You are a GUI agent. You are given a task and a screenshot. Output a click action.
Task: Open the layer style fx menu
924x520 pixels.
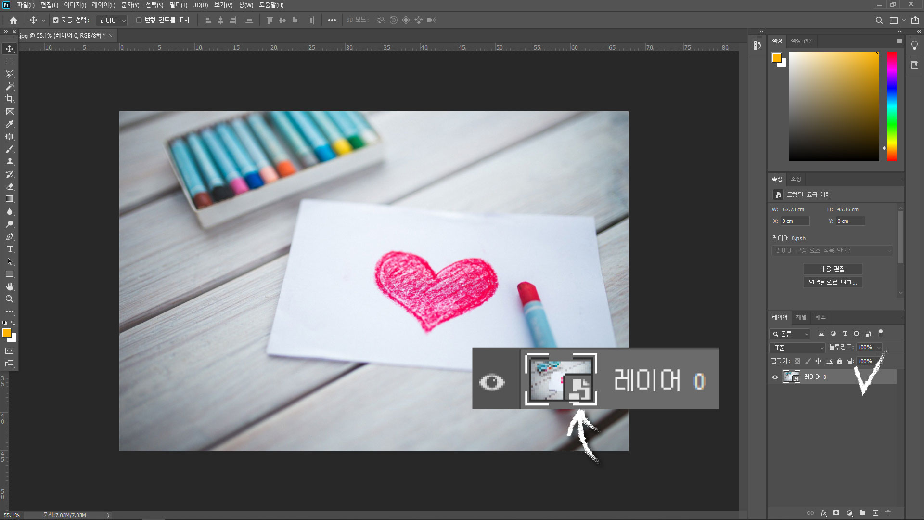[x=823, y=513]
